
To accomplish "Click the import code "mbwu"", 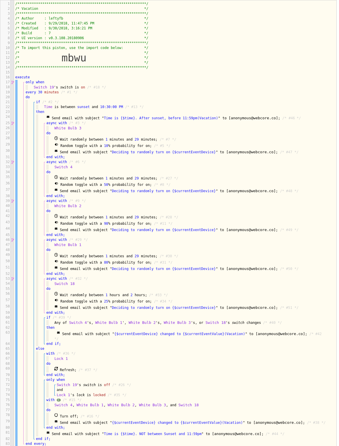I will [x=74, y=58].
